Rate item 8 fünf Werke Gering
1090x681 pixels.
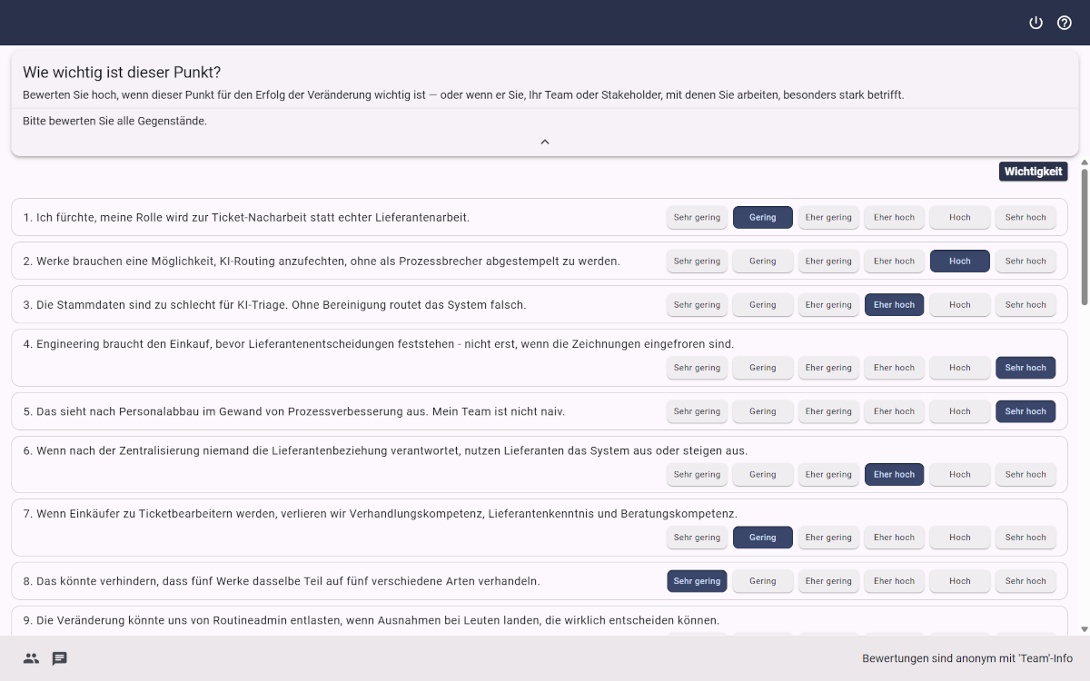click(x=763, y=581)
